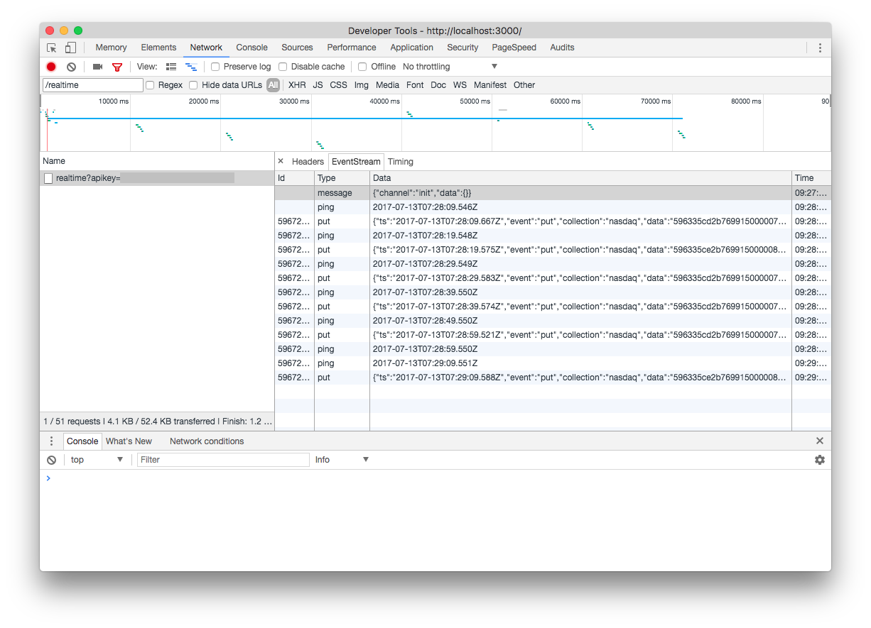The image size is (871, 628).
Task: Filter requests by Other type
Action: click(x=524, y=85)
